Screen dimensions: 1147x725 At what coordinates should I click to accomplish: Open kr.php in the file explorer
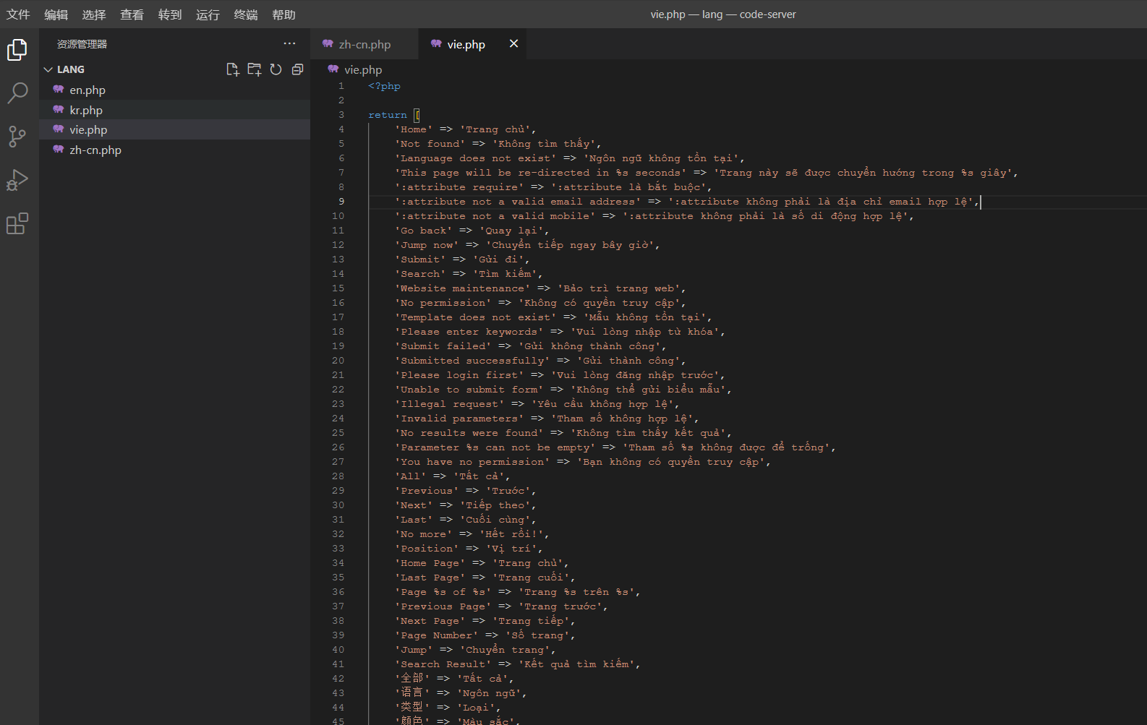pyautogui.click(x=175, y=110)
